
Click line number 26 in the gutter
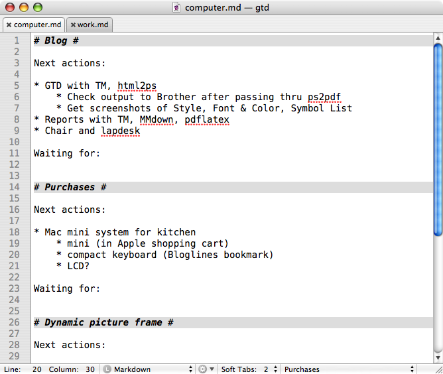[x=14, y=322]
